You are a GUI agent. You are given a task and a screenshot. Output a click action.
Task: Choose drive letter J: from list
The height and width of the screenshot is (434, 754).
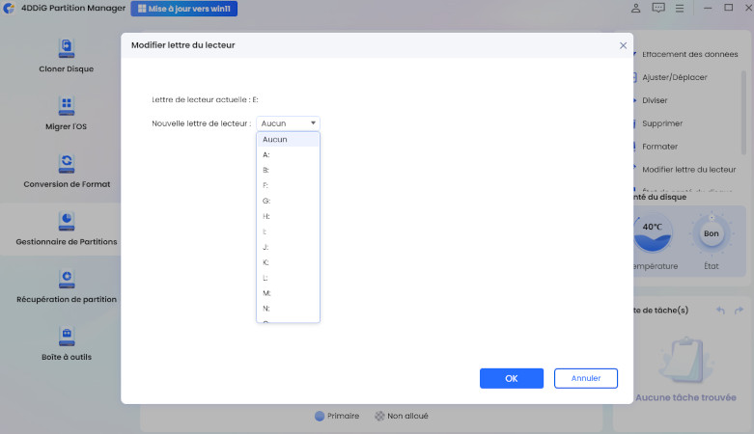click(288, 247)
